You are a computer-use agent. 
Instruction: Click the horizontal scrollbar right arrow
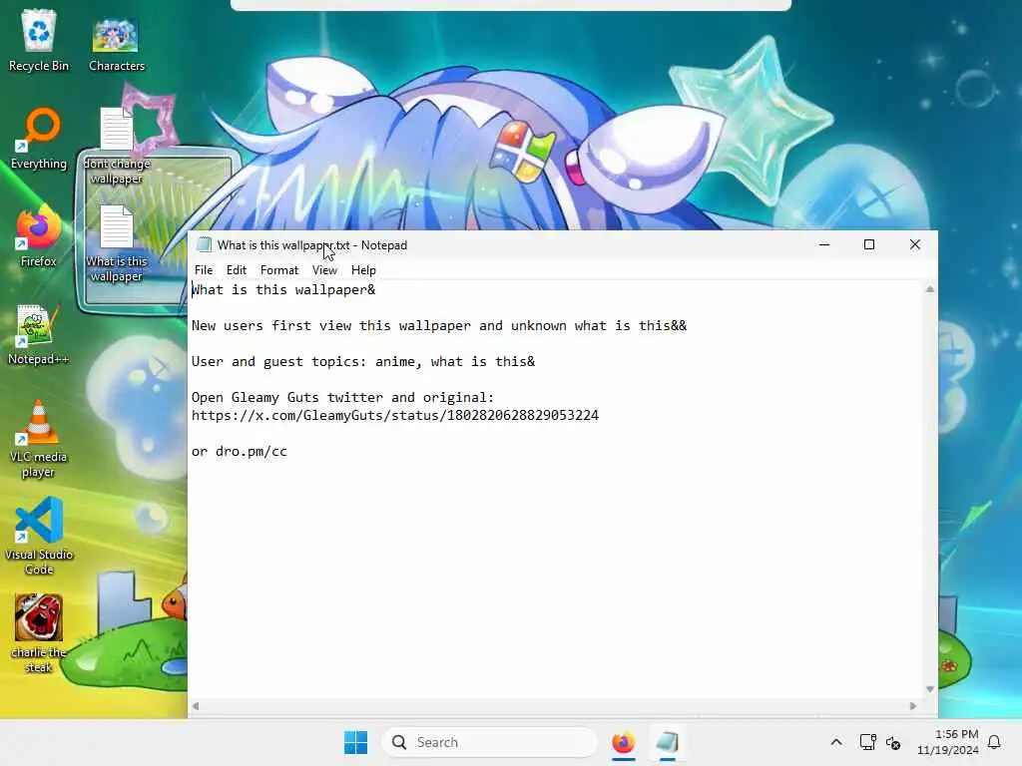(913, 706)
